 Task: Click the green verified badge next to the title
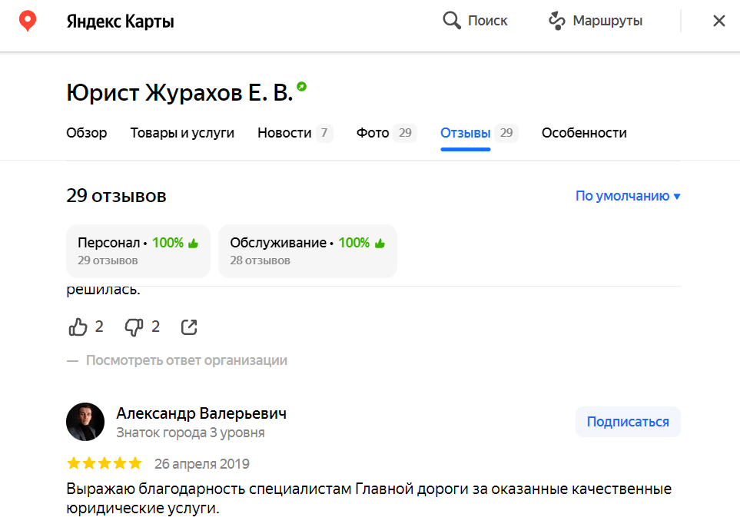[301, 86]
